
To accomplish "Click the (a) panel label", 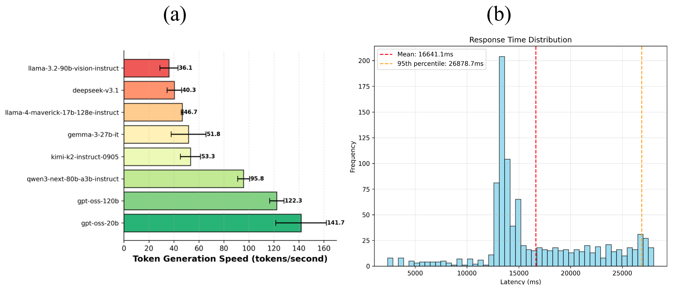I will pos(175,14).
